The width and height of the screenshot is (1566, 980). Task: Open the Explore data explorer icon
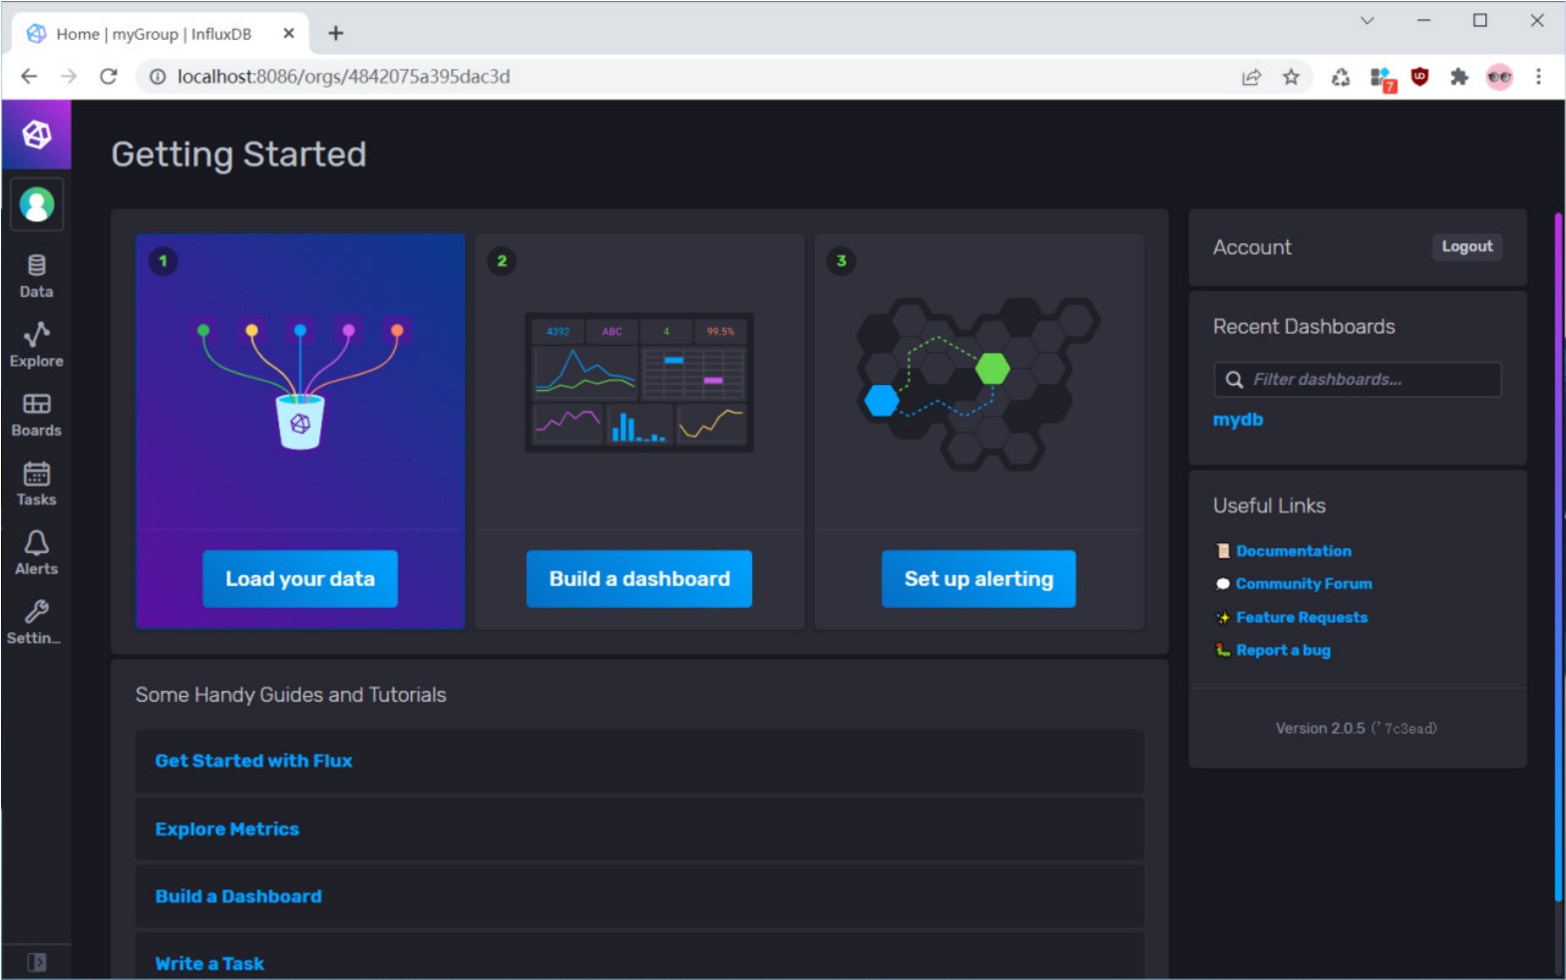36,345
